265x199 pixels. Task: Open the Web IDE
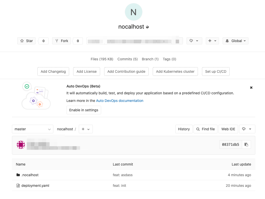pyautogui.click(x=228, y=129)
